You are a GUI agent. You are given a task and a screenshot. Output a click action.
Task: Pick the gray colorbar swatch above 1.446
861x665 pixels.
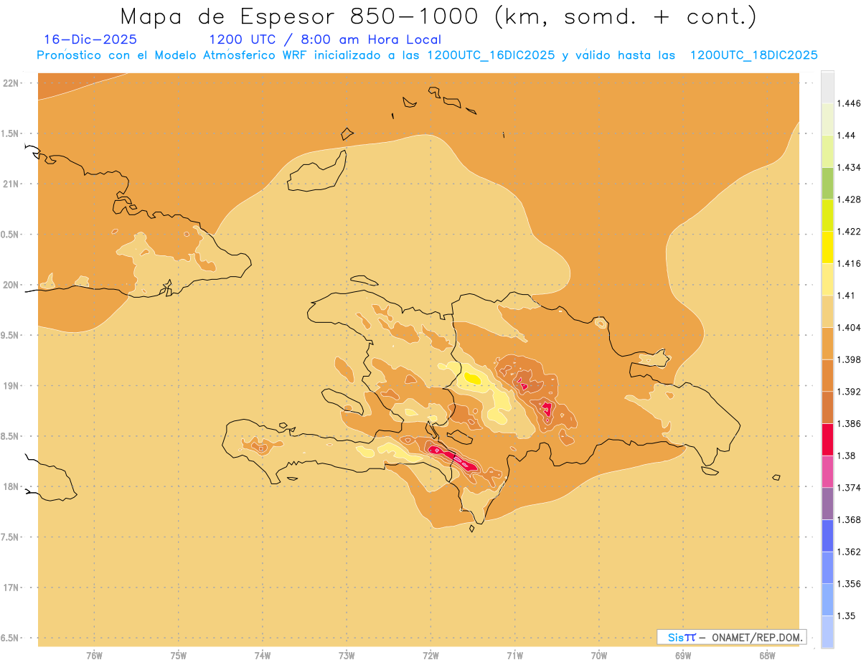(827, 87)
